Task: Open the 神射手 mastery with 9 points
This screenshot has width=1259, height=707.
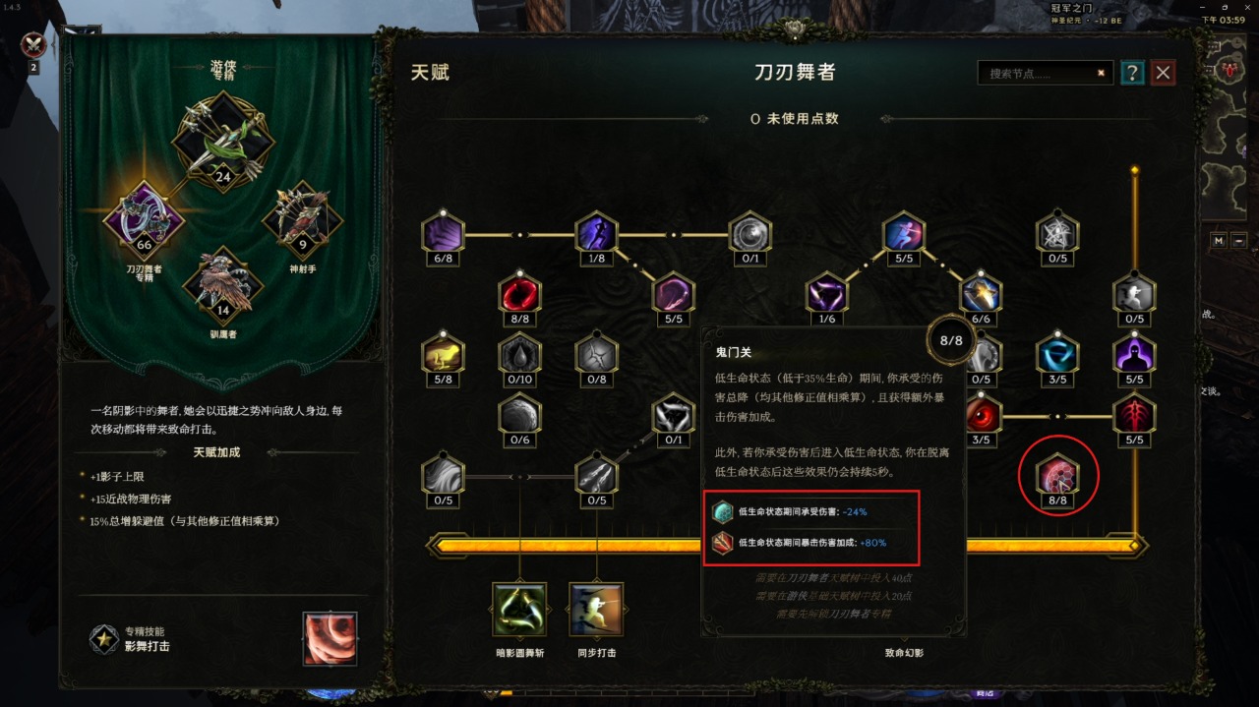Action: (302, 220)
